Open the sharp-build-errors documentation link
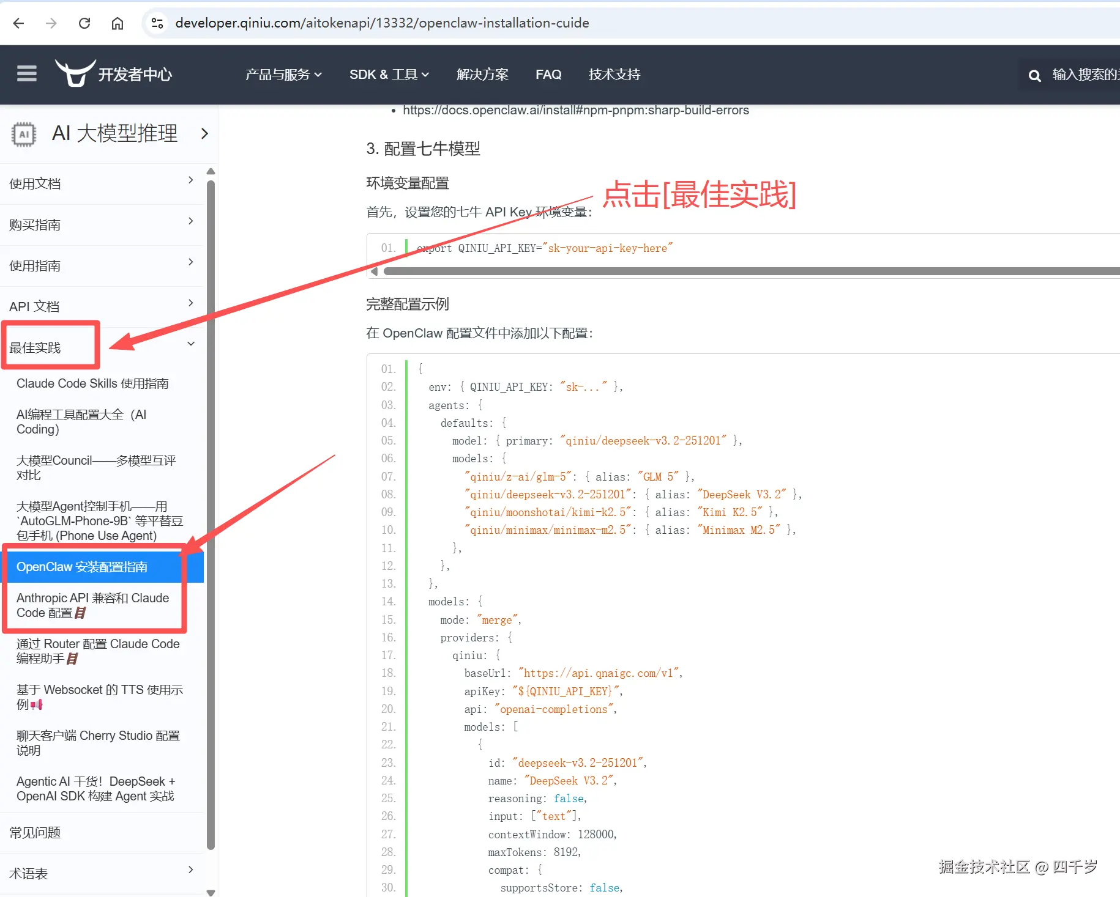 [576, 110]
